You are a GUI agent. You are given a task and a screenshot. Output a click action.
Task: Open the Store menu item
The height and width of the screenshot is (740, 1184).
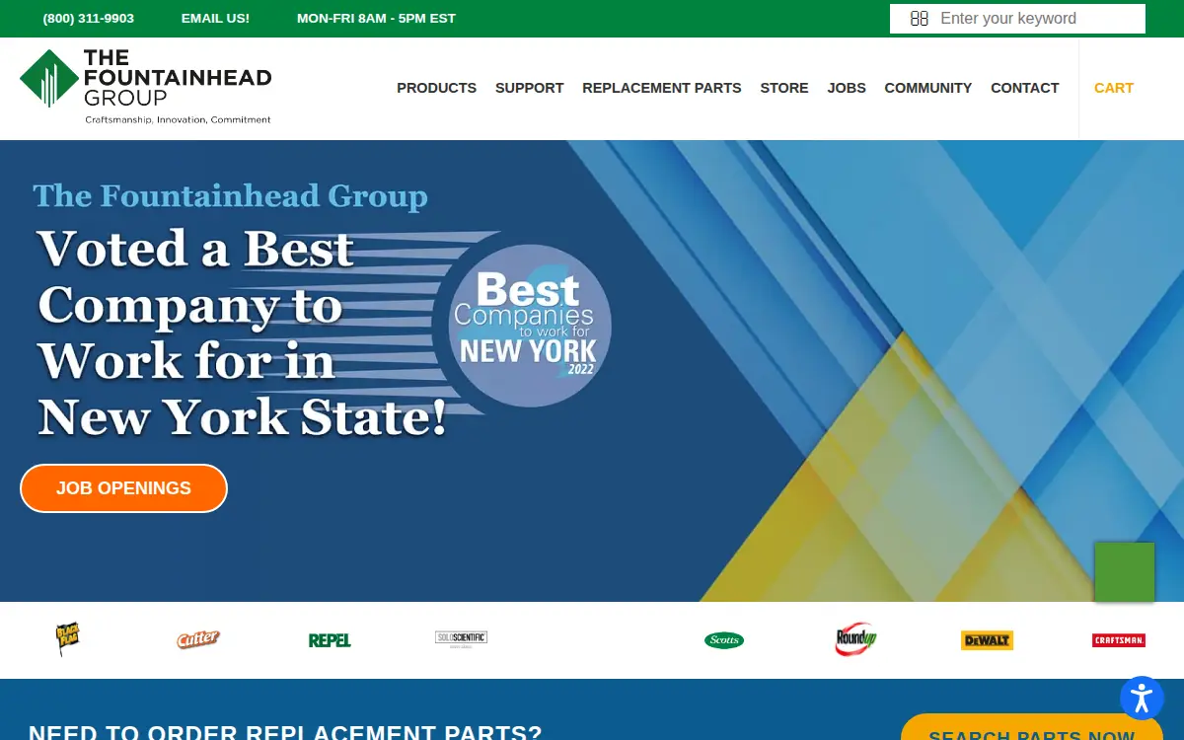pos(784,88)
